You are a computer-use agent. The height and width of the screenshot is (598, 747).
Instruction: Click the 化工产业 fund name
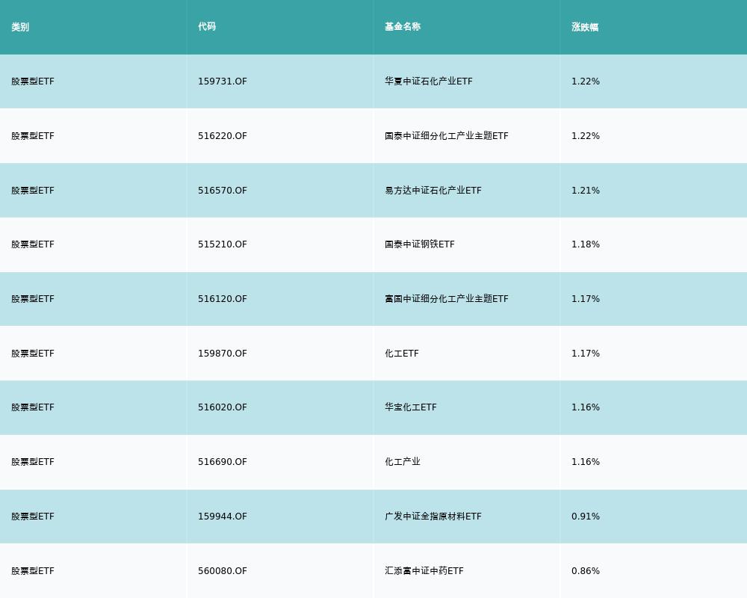(x=403, y=462)
